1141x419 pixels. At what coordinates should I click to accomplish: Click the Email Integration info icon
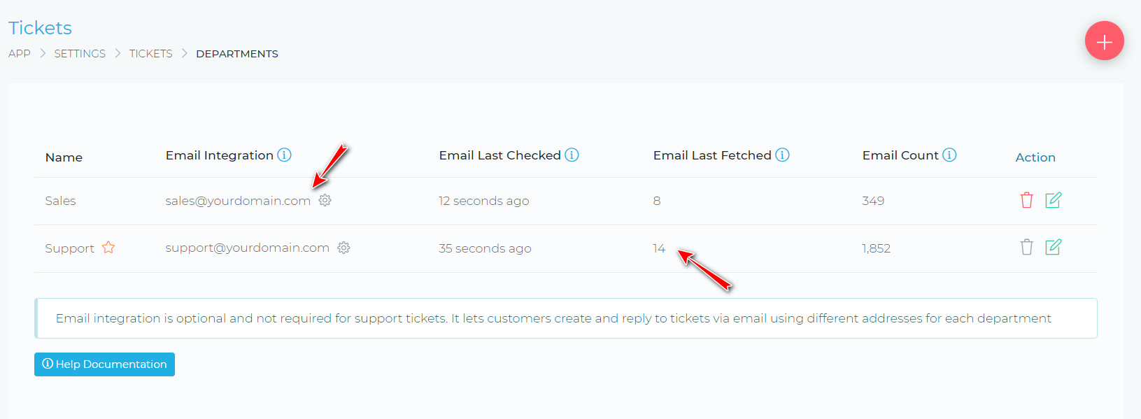click(x=284, y=155)
